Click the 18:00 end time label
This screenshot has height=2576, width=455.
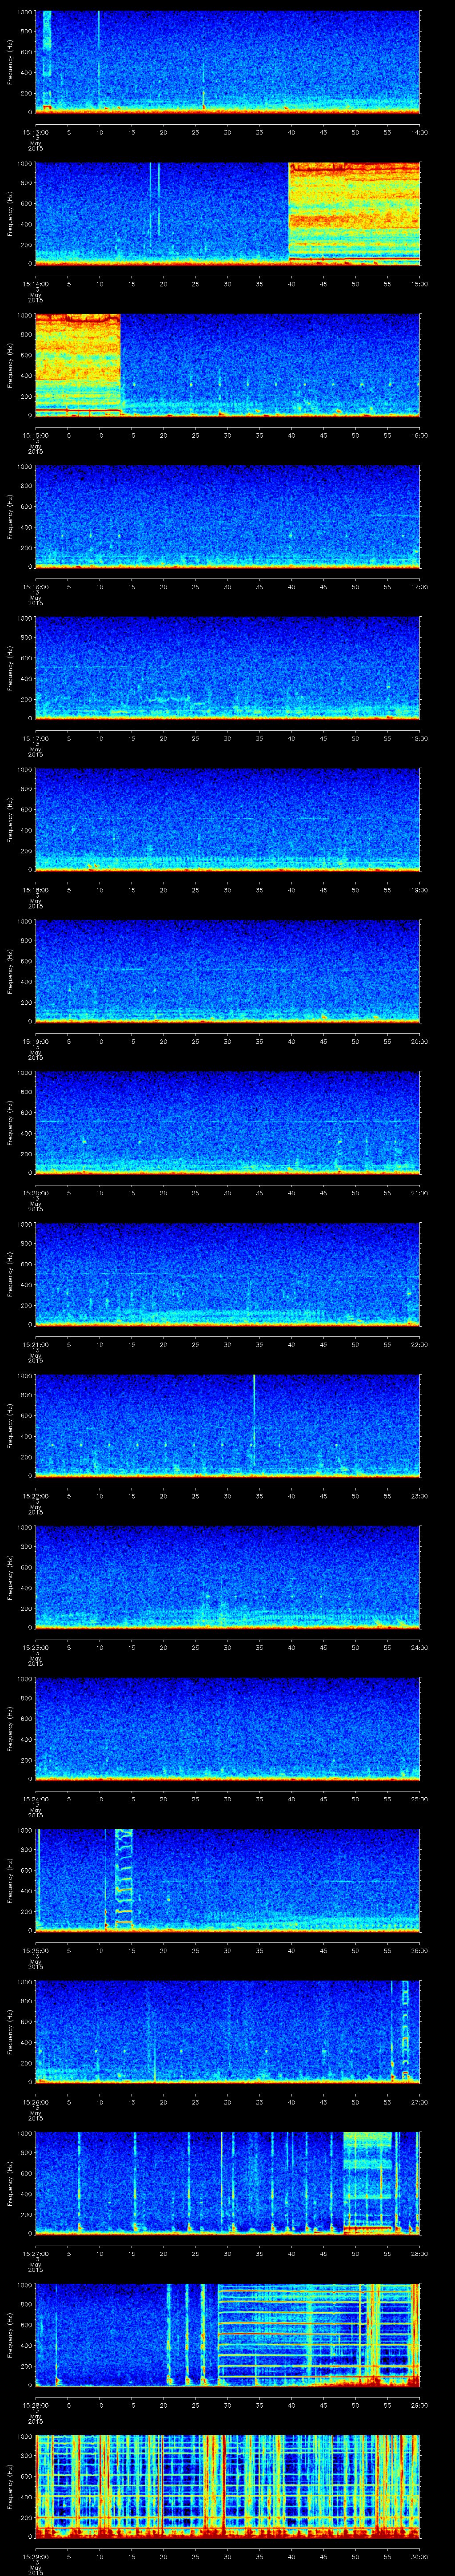(x=419, y=738)
